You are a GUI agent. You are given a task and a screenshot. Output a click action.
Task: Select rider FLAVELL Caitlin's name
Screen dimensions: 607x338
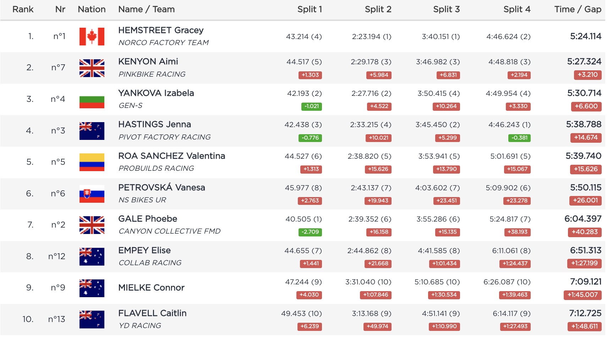pos(152,313)
